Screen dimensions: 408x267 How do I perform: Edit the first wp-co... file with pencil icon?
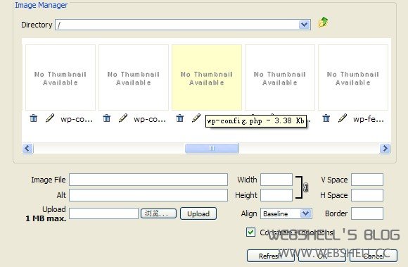pyautogui.click(x=50, y=118)
